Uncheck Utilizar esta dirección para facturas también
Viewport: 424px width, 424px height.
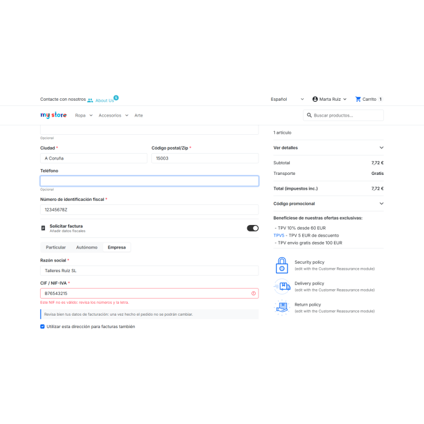(42, 327)
